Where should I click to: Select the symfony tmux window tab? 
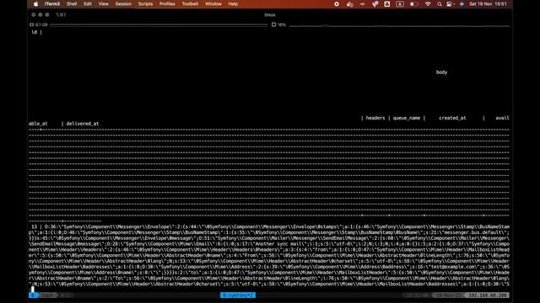point(238,295)
